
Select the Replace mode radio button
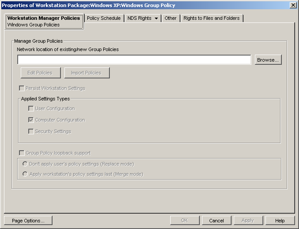pyautogui.click(x=25, y=164)
